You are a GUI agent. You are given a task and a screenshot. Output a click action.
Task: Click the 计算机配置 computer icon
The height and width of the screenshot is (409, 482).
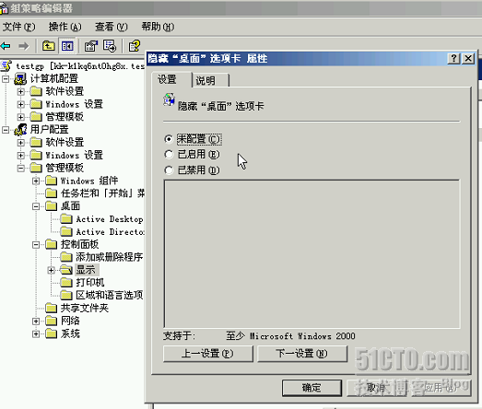tap(20, 78)
